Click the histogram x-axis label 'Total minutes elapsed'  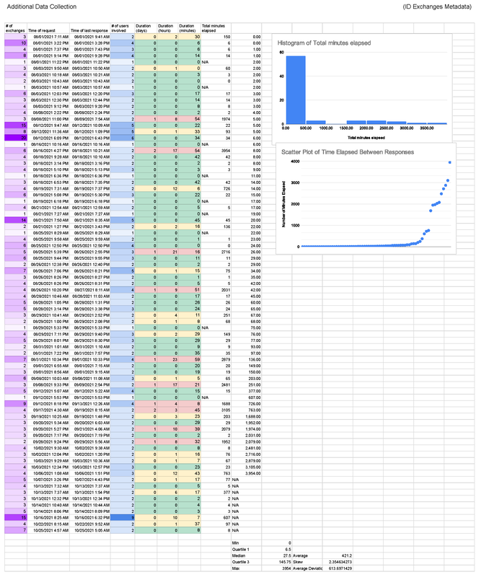pyautogui.click(x=366, y=138)
